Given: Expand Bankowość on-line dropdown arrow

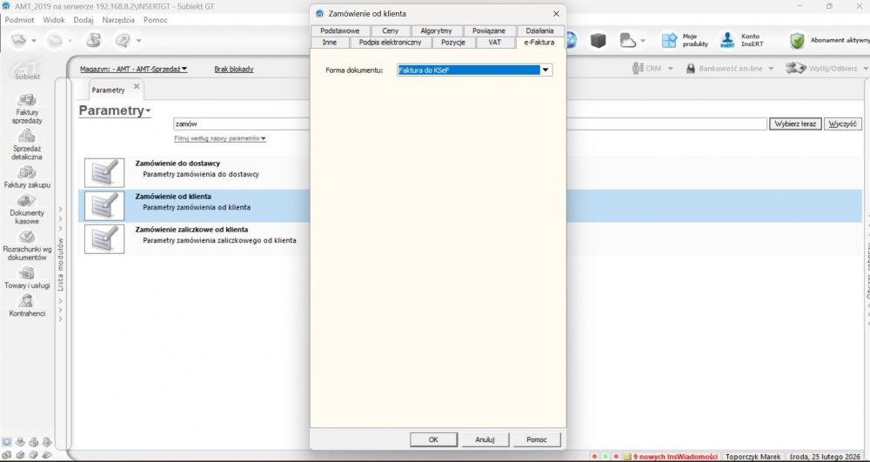Looking at the screenshot, I should tap(771, 70).
